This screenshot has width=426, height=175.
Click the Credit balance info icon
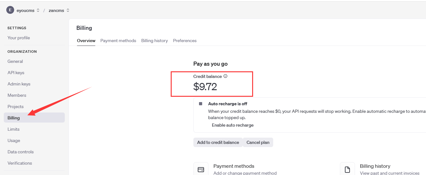(225, 76)
